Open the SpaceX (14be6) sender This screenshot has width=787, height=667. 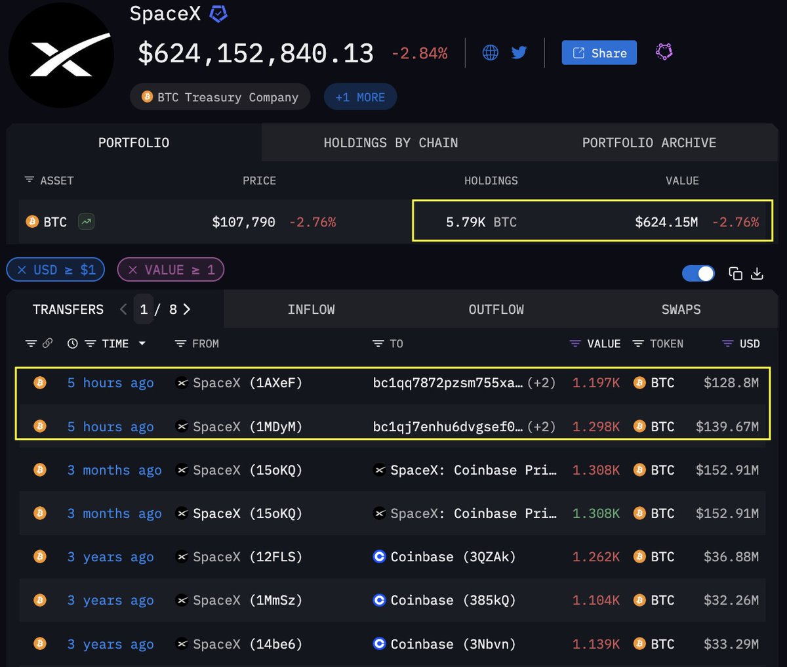(247, 644)
